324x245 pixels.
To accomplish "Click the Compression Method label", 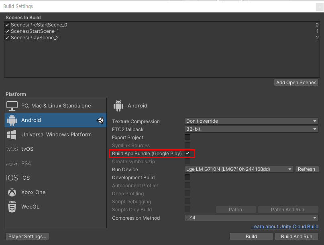I will coord(136,218).
